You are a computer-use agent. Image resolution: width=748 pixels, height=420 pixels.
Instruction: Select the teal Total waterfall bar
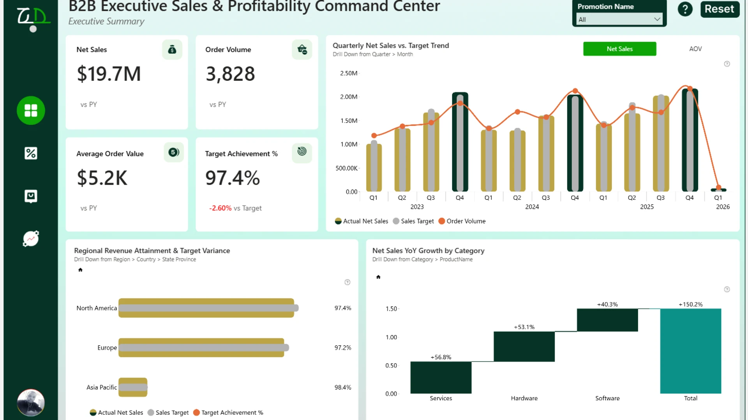coord(690,351)
